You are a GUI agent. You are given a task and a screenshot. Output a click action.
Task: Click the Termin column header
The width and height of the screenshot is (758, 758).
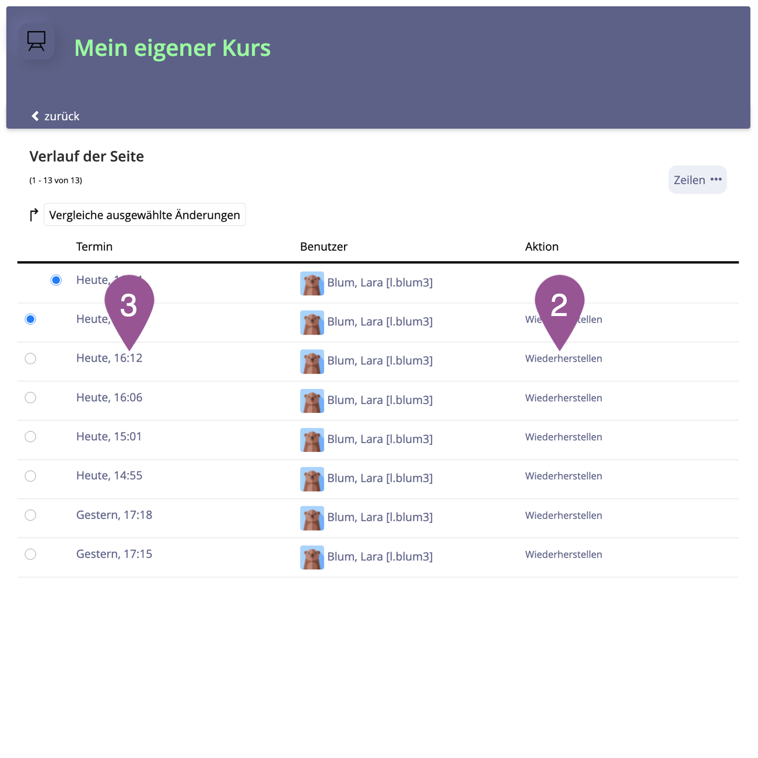click(94, 247)
